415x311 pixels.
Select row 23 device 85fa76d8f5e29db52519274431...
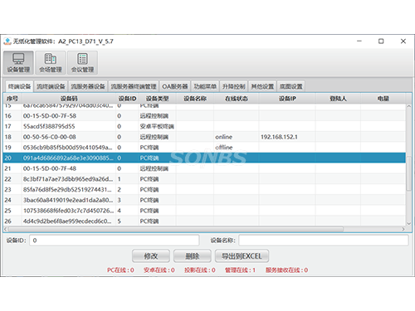click(x=205, y=190)
